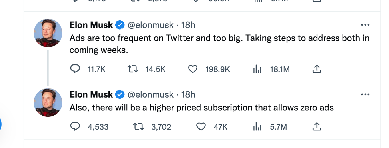Reply to the 'higher priced subscription' tweet
Viewport: 389px width, 148px height.
coord(75,127)
